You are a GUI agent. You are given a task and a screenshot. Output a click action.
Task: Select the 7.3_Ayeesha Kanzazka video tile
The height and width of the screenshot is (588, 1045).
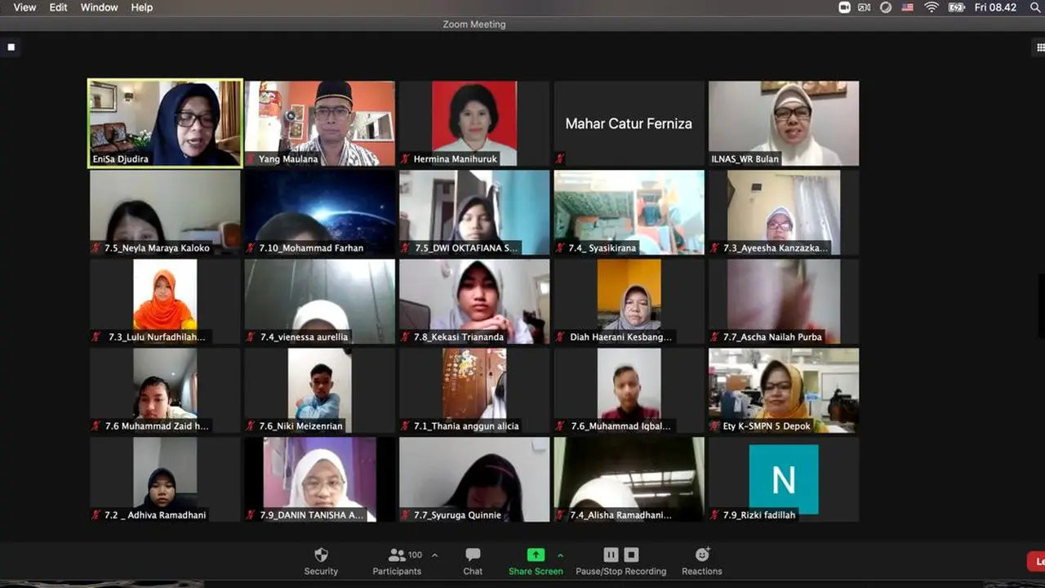coord(784,212)
